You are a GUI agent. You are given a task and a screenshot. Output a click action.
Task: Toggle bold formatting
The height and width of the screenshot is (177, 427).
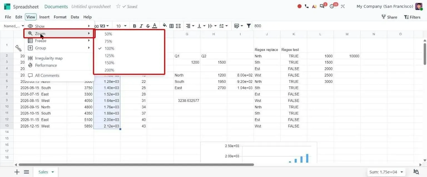tap(135, 26)
